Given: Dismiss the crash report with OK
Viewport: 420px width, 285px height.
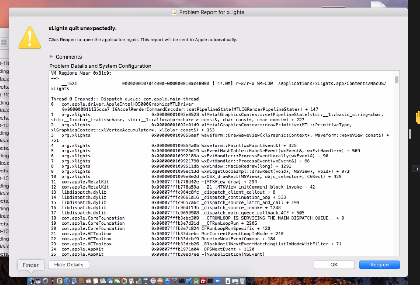Looking at the screenshot, I should pyautogui.click(x=334, y=265).
